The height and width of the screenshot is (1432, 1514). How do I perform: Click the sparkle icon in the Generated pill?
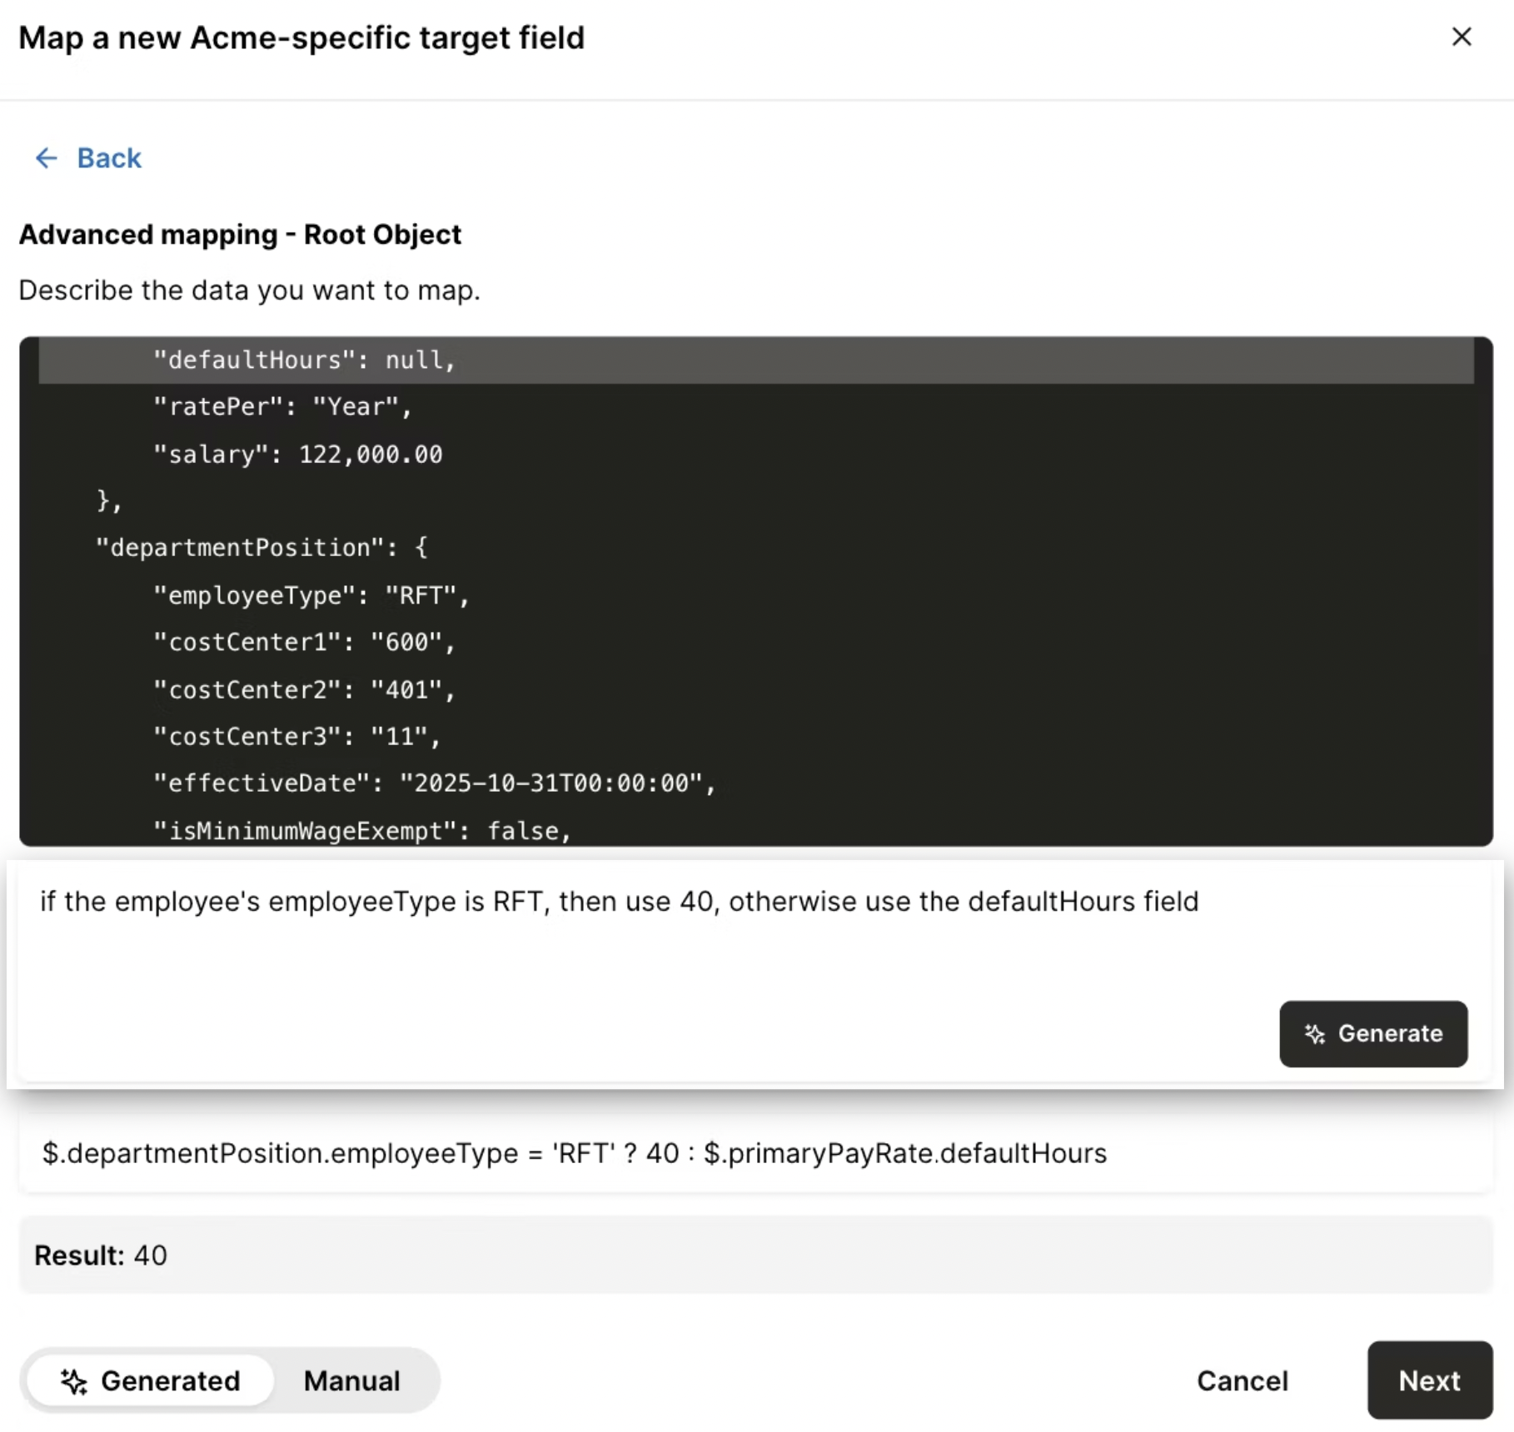pos(75,1381)
